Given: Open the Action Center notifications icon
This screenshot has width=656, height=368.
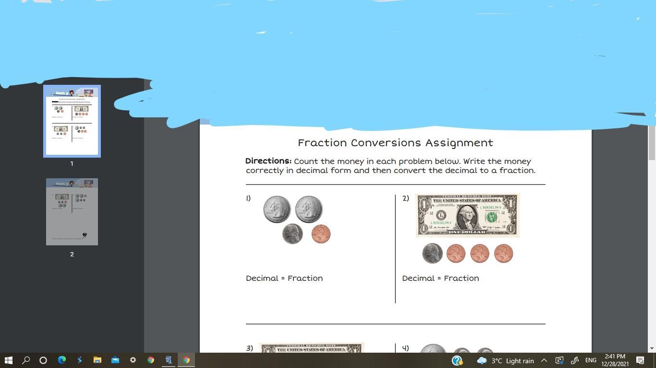Looking at the screenshot, I should coord(640,360).
